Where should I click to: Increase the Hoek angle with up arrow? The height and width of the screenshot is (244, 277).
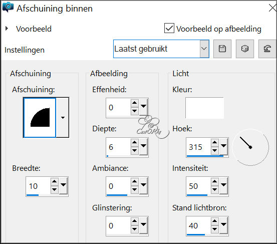(x=215, y=142)
